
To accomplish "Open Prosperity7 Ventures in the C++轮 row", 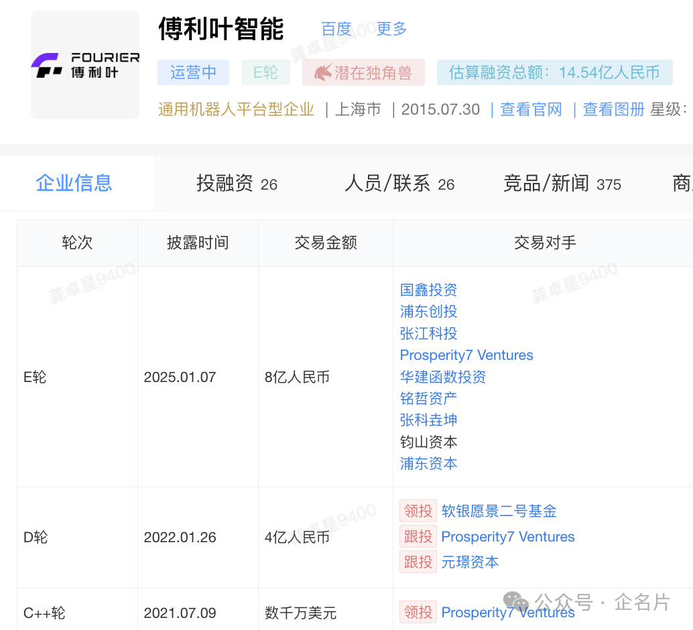I will (508, 613).
